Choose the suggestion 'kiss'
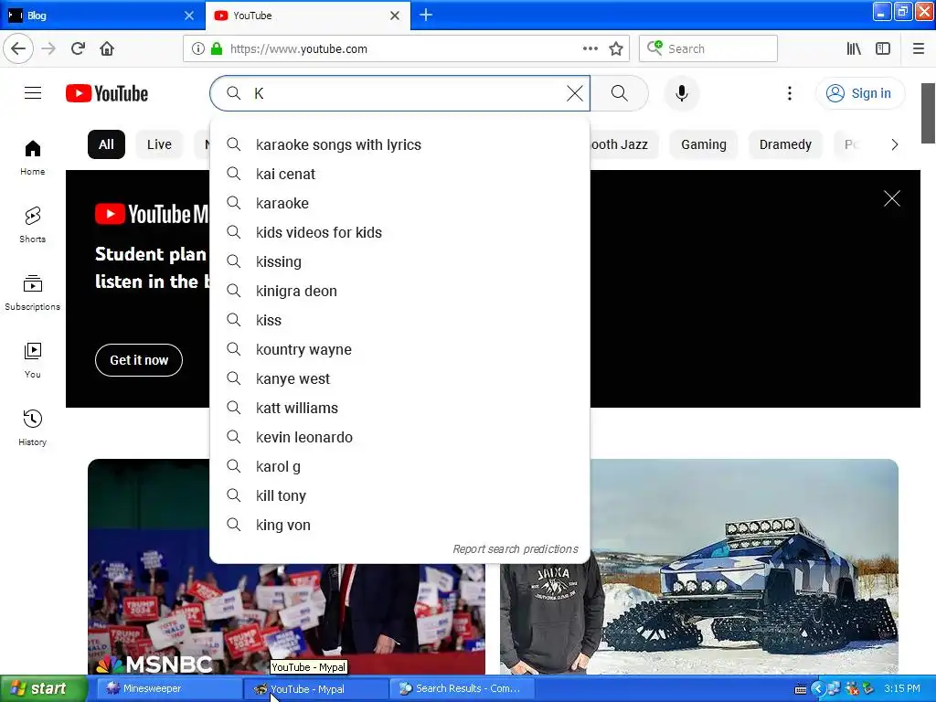Image resolution: width=936 pixels, height=702 pixels. click(400, 320)
